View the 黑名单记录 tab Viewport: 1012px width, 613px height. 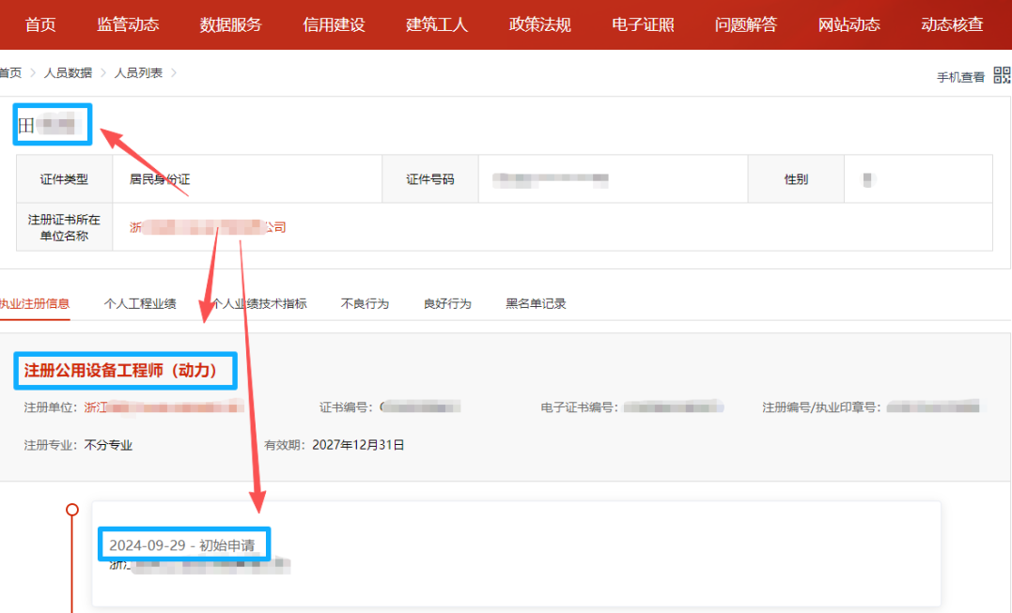[x=536, y=303]
